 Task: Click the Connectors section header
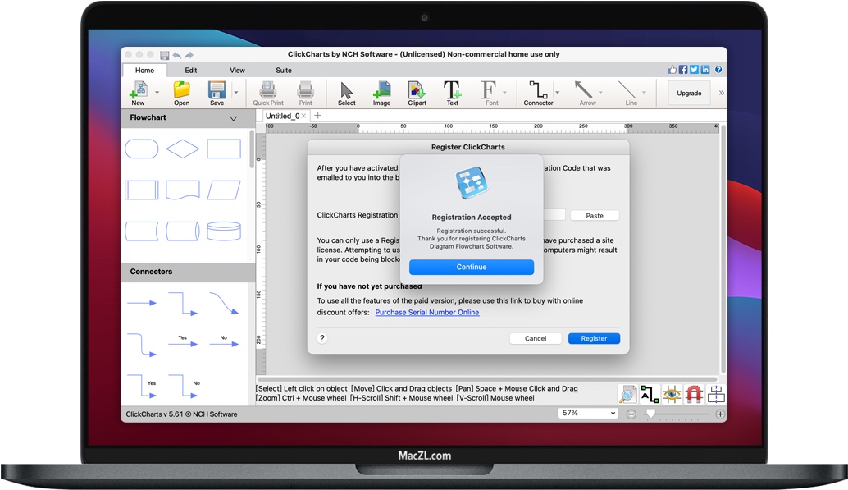click(188, 272)
